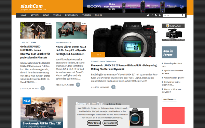Click the Godox LED light thumbnail
Image resolution: width=205 pixels, height=128 pixels.
36,30
